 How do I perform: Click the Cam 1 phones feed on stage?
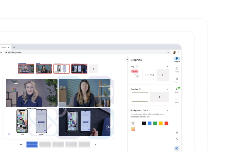84,122
